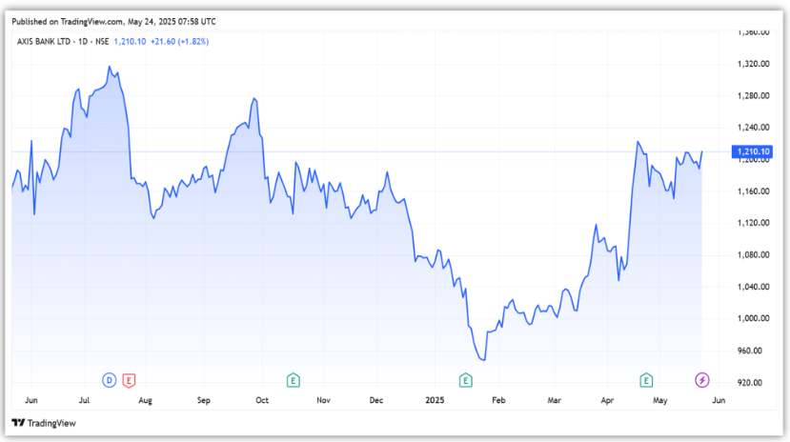Open the green earnings marker in January 2025

(x=466, y=380)
